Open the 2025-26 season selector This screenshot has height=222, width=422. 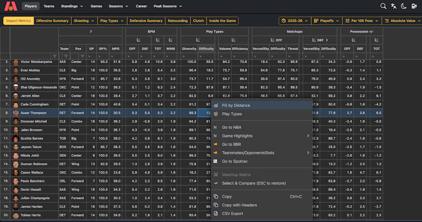(295, 21)
